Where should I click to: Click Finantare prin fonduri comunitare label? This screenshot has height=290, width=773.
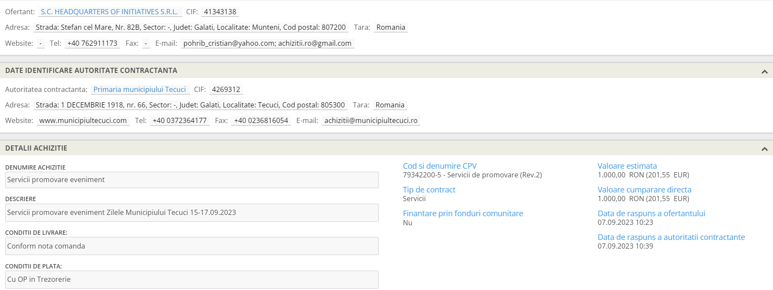click(463, 214)
